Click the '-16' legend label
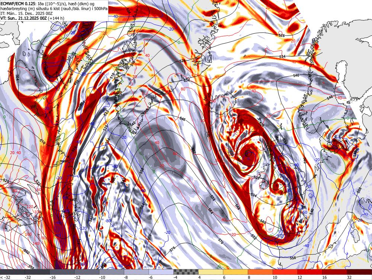Image resolution: width=372 pixels, height=280 pixels. tap(52, 277)
